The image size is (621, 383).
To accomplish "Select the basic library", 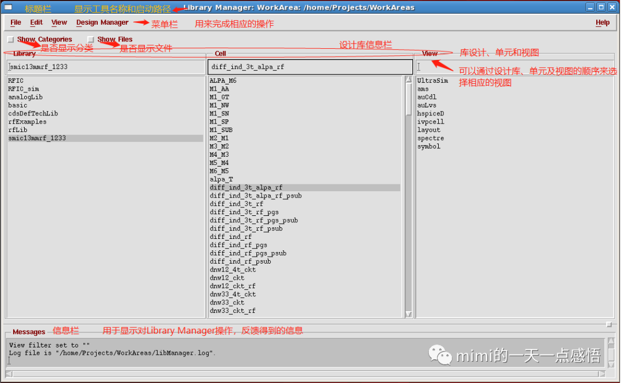I will pyautogui.click(x=18, y=105).
